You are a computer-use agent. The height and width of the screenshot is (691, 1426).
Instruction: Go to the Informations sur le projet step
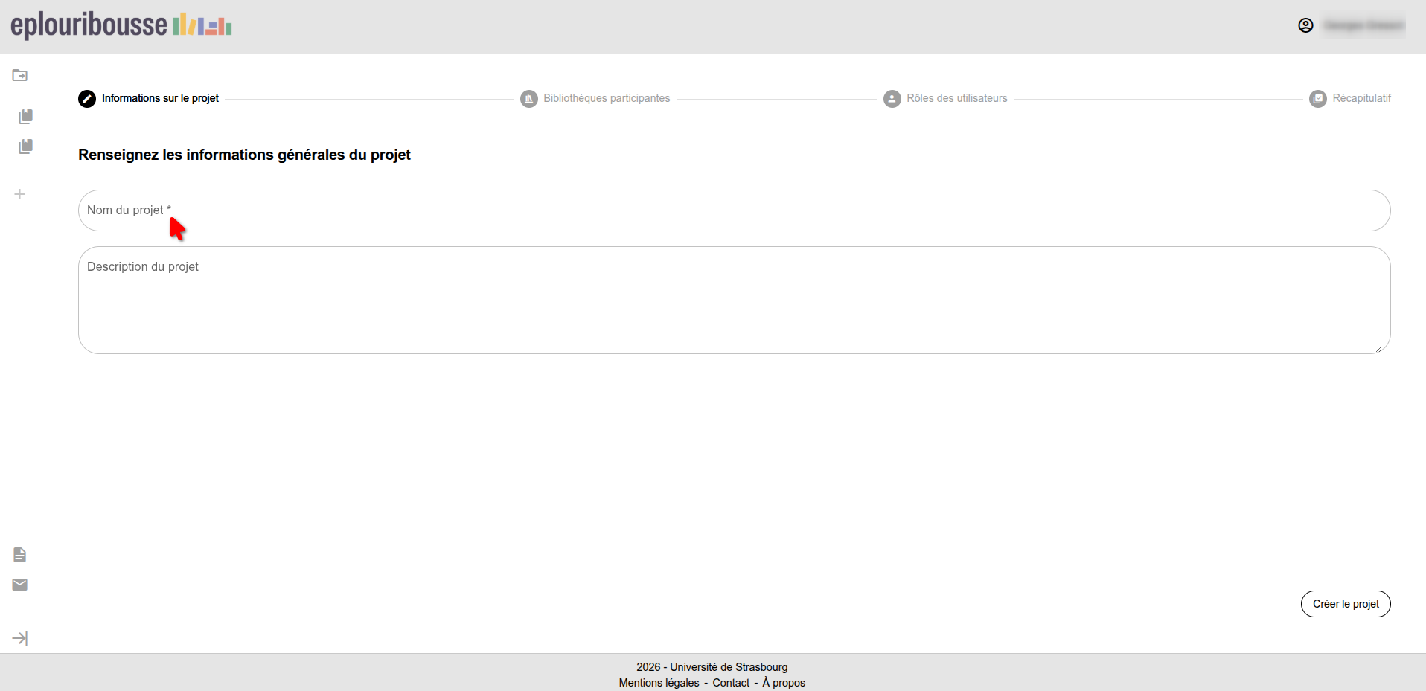point(160,98)
